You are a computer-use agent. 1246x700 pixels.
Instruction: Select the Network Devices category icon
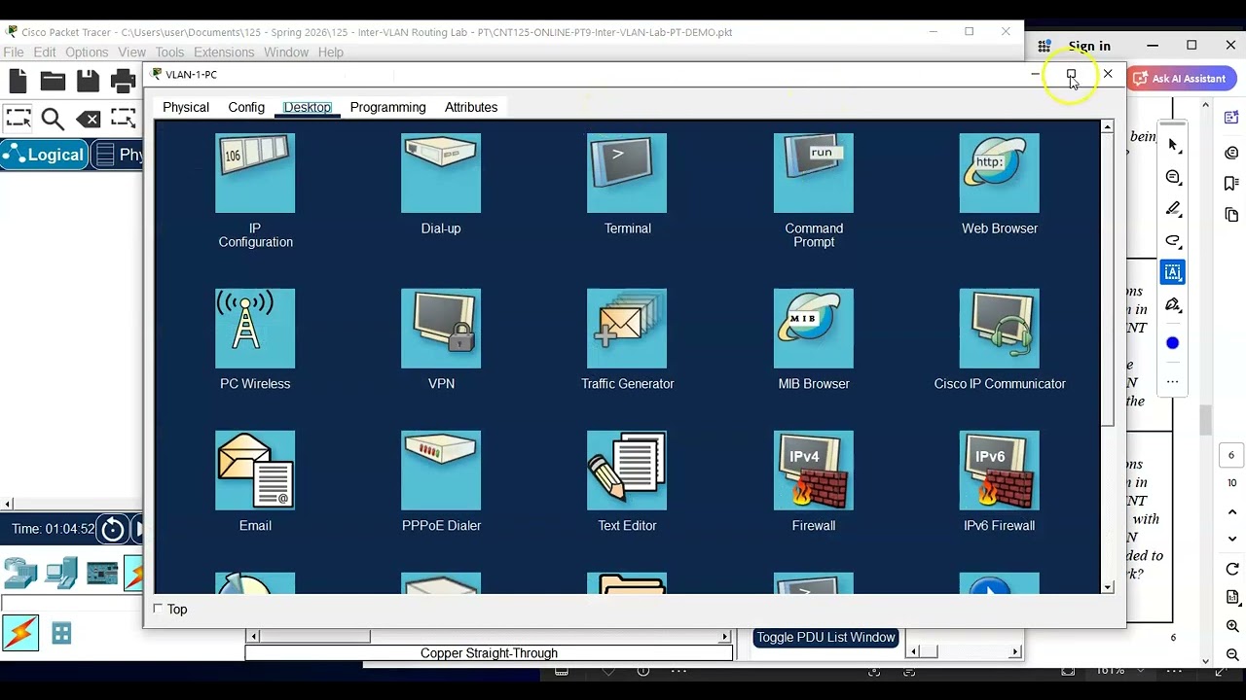pos(19,573)
